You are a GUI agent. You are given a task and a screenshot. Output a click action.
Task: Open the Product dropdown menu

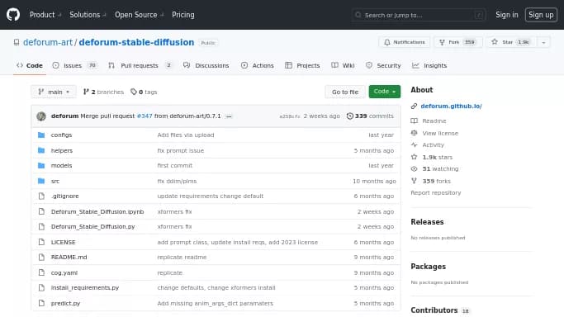45,15
